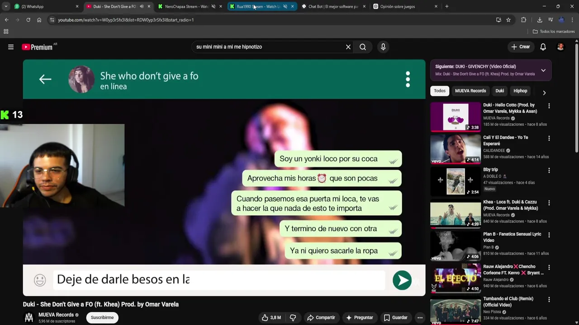Image resolution: width=579 pixels, height=325 pixels.
Task: Open options for Tumbando el Club
Action: 549,300
